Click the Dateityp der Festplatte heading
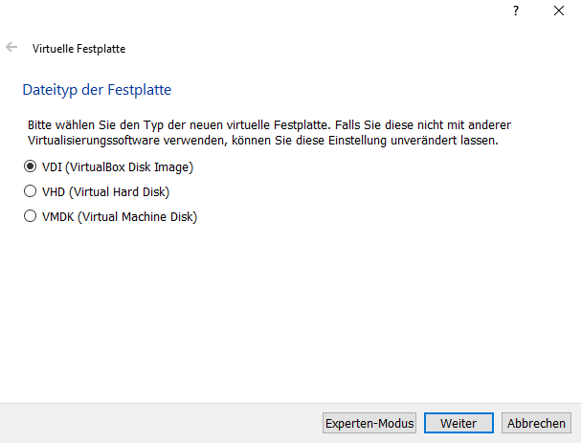The width and height of the screenshot is (581, 443). (97, 90)
